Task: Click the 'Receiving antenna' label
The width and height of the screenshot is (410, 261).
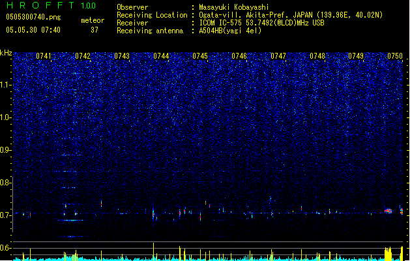Action: coord(150,31)
